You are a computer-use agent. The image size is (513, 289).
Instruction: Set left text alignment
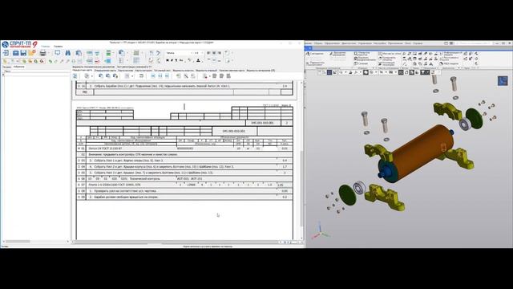click(208, 53)
